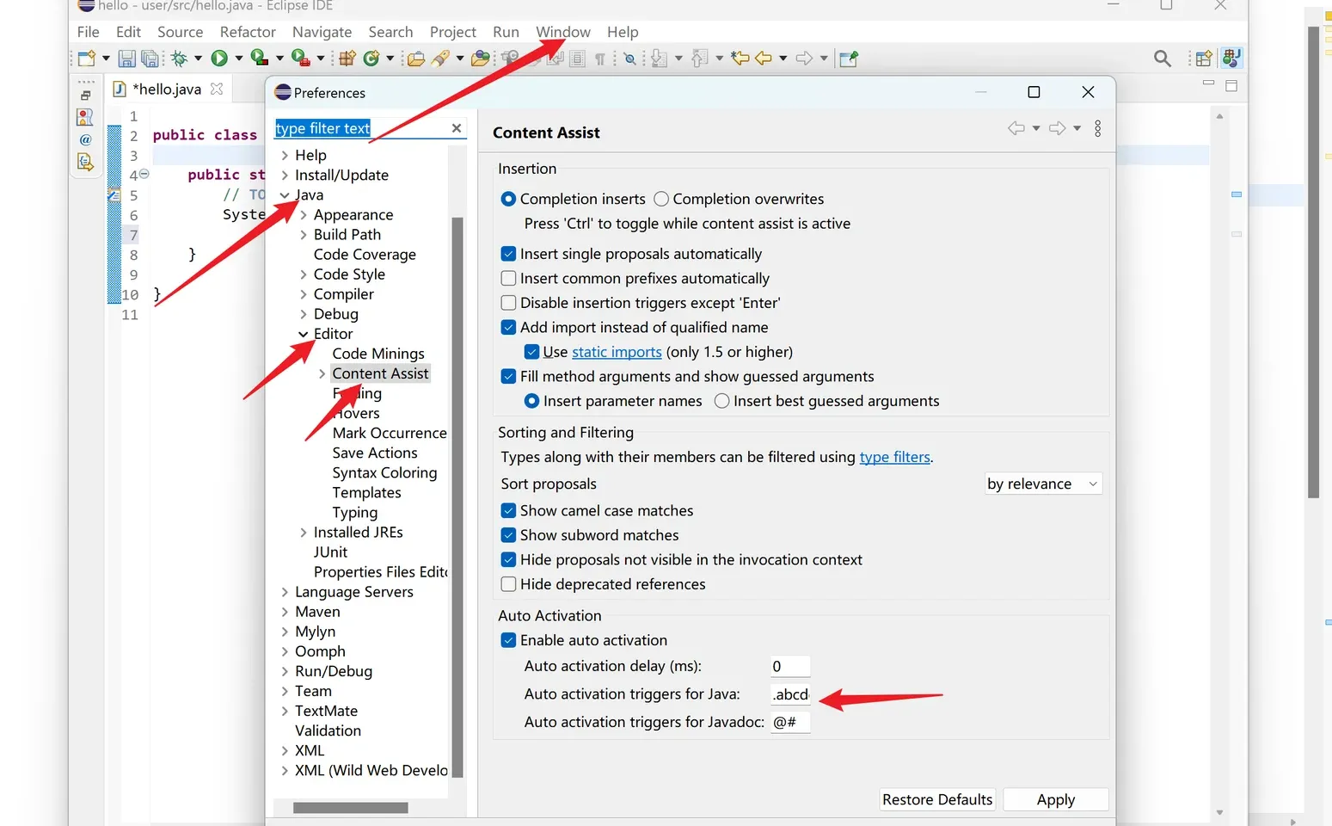Click the Forward navigation arrow in main toolbar
Image resolution: width=1332 pixels, height=826 pixels.
pos(804,59)
